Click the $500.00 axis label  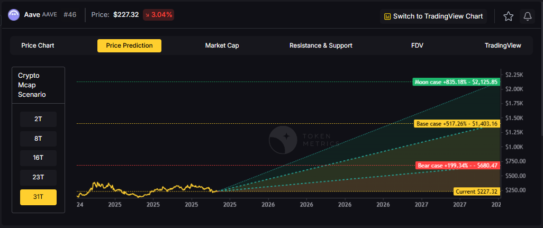[x=515, y=176]
